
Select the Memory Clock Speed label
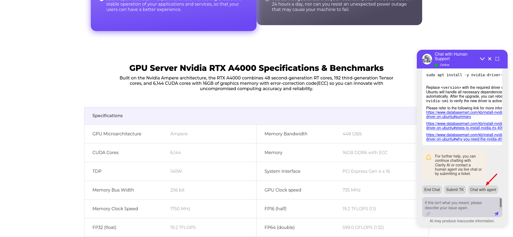coord(115,209)
